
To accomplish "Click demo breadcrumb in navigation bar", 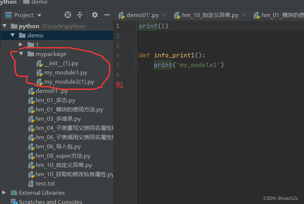I will coord(39,2).
